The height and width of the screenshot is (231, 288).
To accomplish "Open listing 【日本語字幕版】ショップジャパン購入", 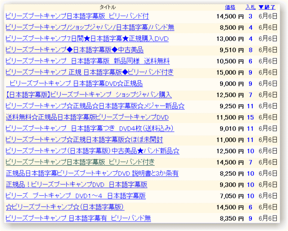I will tap(89, 94).
